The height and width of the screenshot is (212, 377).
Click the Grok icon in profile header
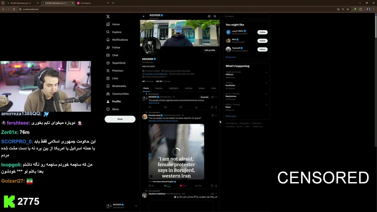(209, 16)
